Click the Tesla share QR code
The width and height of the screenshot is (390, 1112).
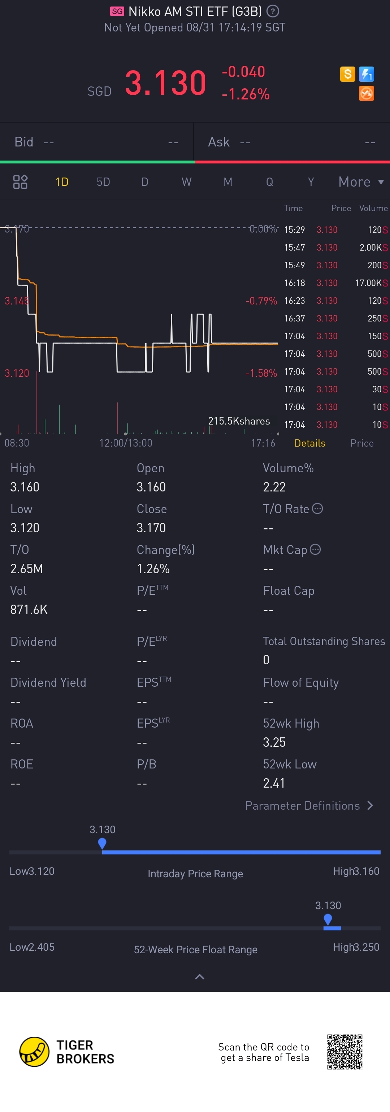point(344,1052)
